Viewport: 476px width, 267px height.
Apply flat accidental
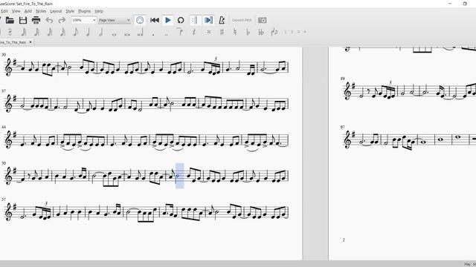[x=248, y=32]
